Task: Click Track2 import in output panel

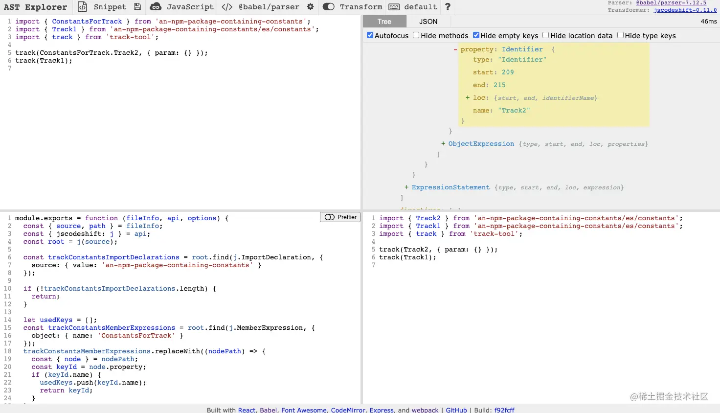Action: tap(428, 218)
